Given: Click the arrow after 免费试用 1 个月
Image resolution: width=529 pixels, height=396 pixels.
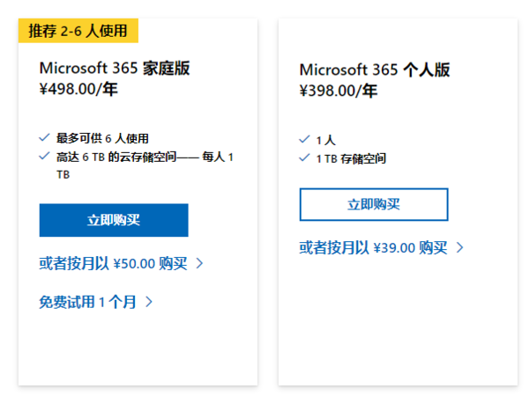Looking at the screenshot, I should [149, 302].
